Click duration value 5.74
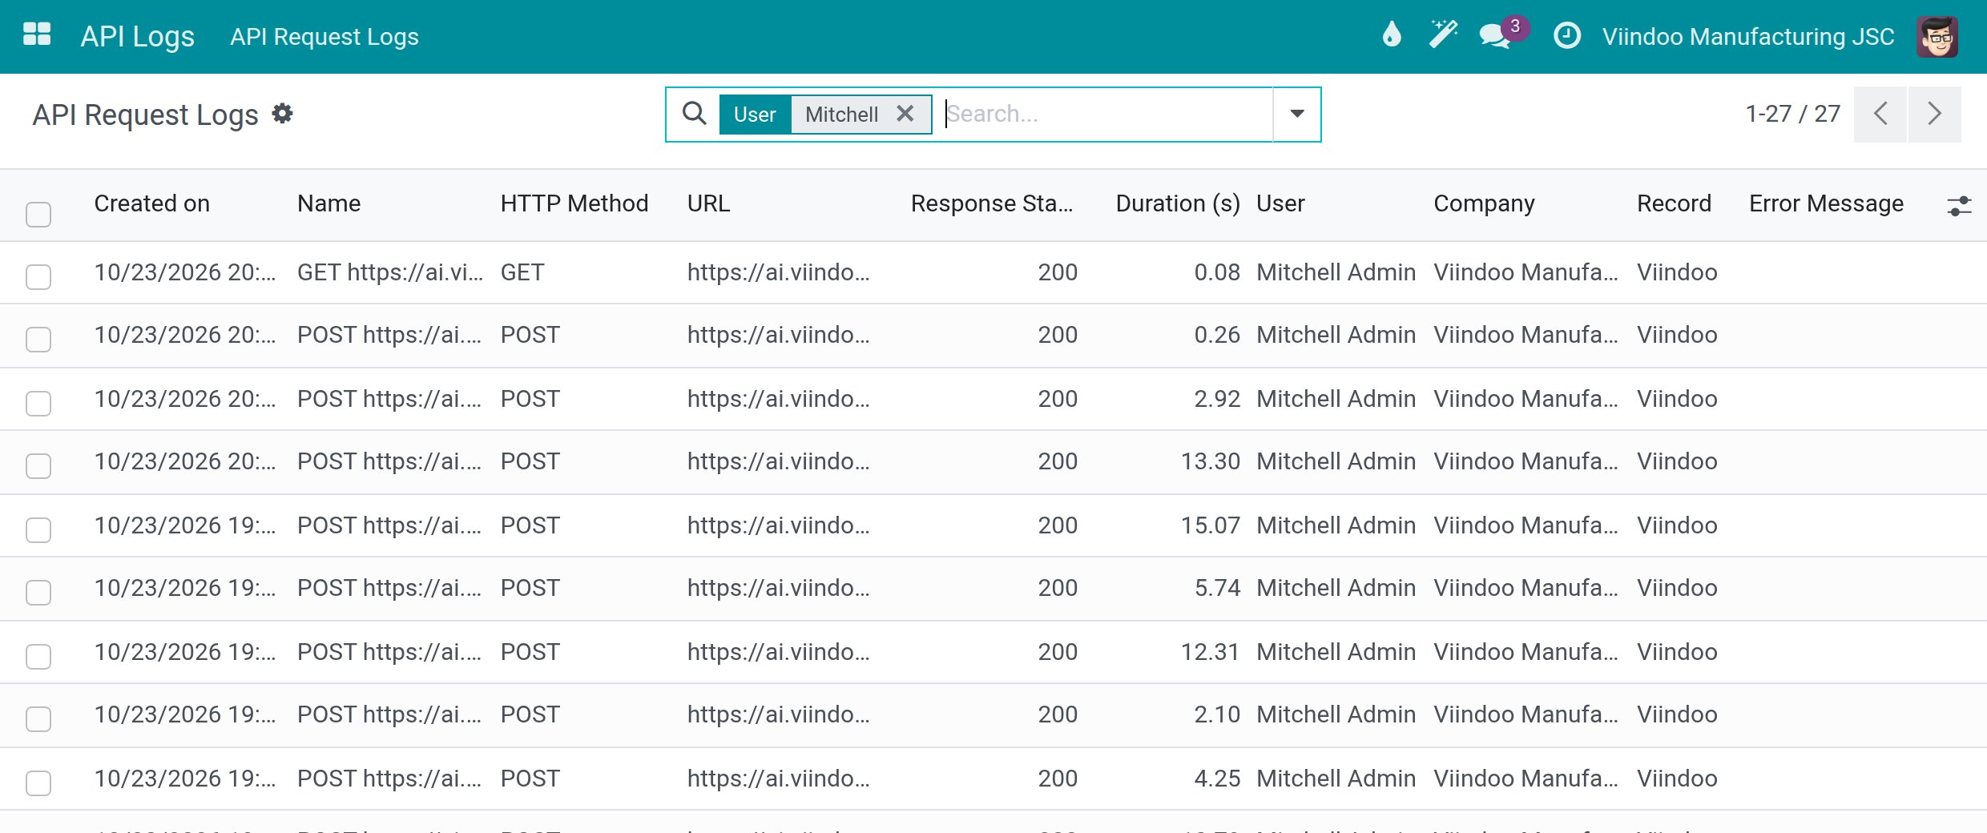The width and height of the screenshot is (1987, 833). click(1217, 588)
